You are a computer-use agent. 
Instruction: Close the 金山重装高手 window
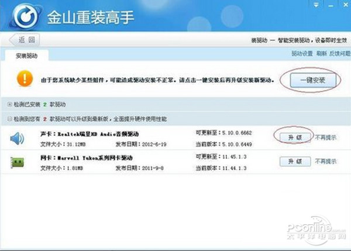coord(346,5)
